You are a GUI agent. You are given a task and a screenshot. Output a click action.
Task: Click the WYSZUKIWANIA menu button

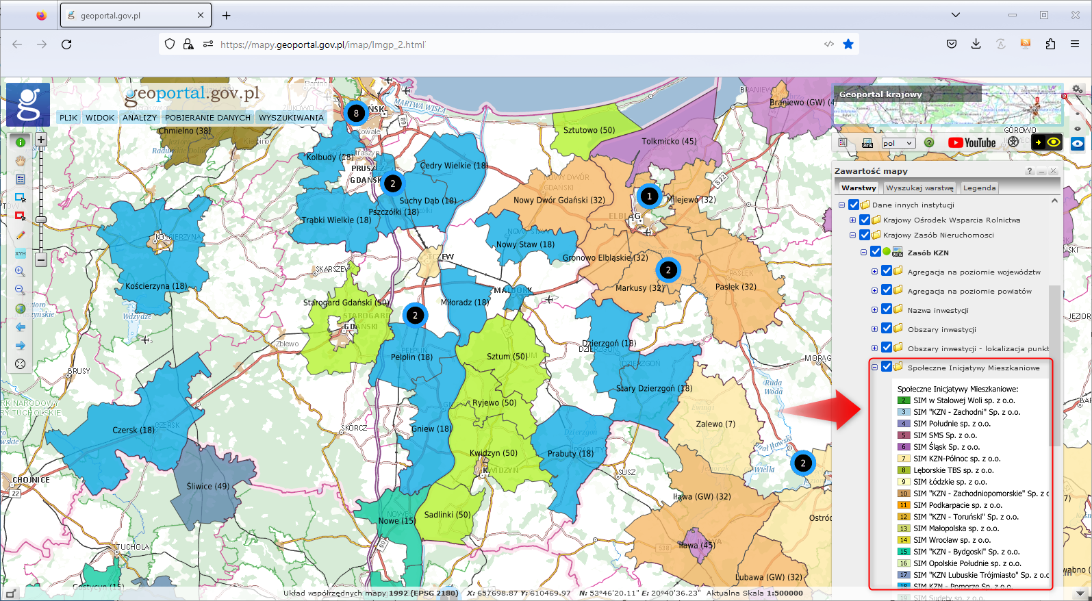(291, 118)
